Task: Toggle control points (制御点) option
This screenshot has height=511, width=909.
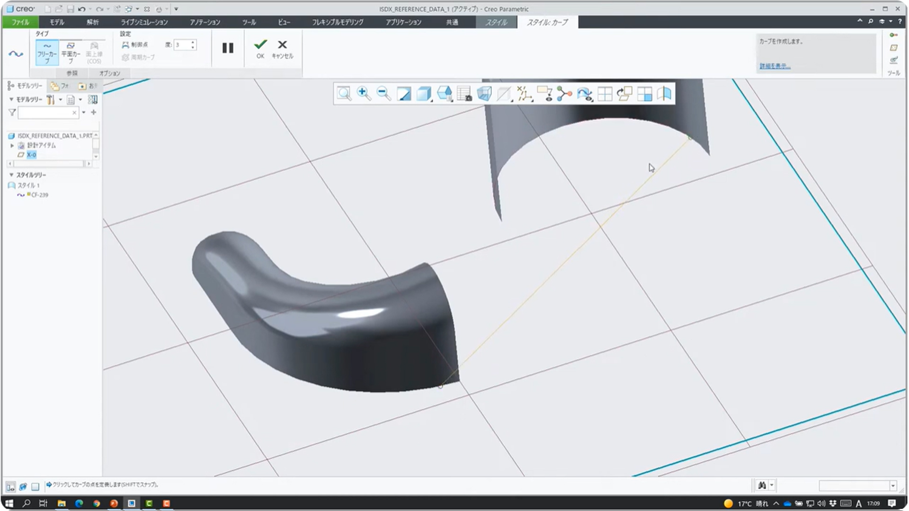Action: click(x=135, y=44)
